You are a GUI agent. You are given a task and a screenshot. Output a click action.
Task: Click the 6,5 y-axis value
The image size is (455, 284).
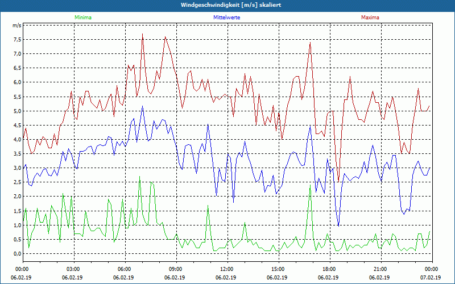18,68
